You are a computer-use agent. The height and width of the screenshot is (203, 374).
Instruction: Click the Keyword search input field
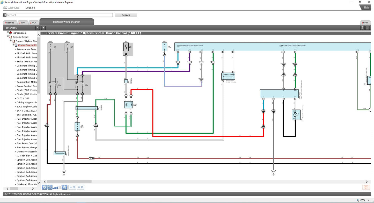point(58,15)
